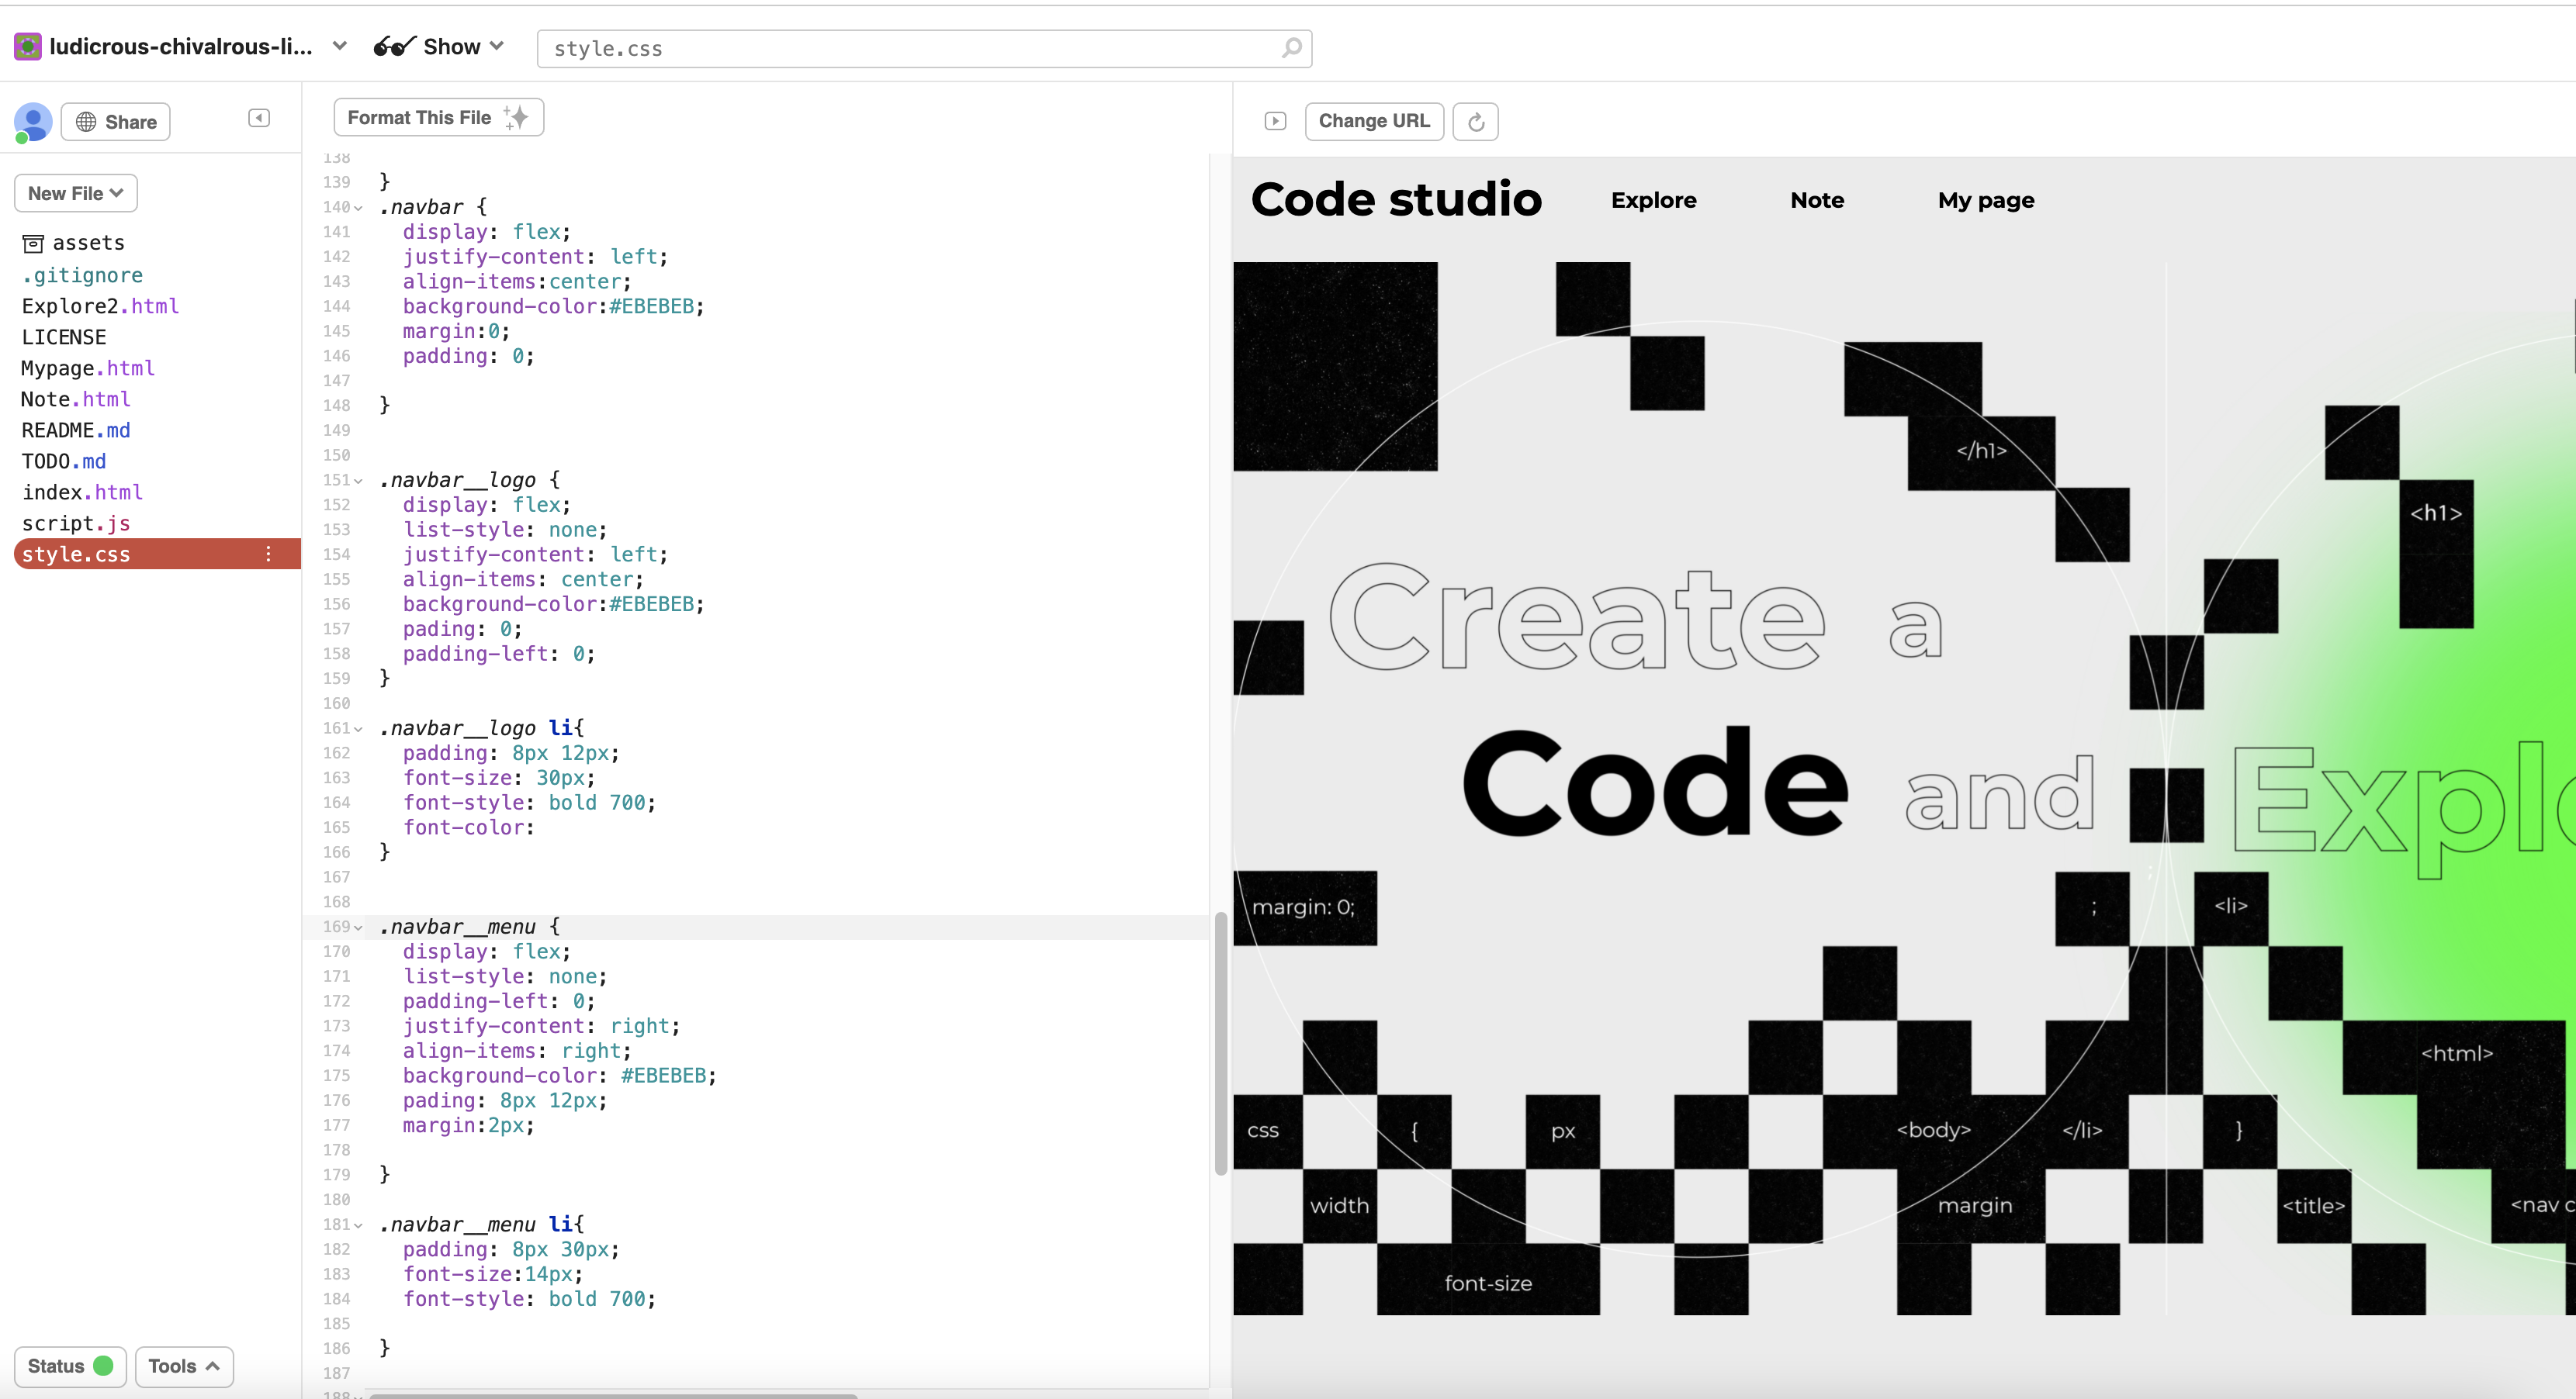Image resolution: width=2576 pixels, height=1399 pixels.
Task: Click the Glitch project avatar icon
Action: (x=27, y=46)
